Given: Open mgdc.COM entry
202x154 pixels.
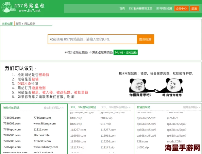Looking at the screenshot, I should point(174,141).
